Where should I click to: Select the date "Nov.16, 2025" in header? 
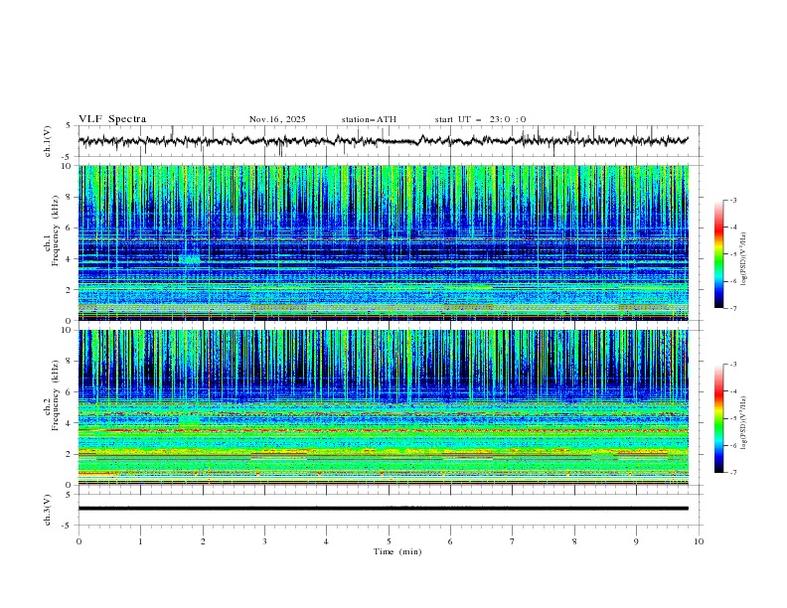coord(277,119)
